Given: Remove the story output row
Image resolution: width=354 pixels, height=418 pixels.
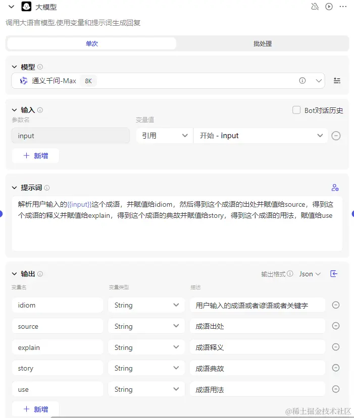Looking at the screenshot, I should 336,368.
